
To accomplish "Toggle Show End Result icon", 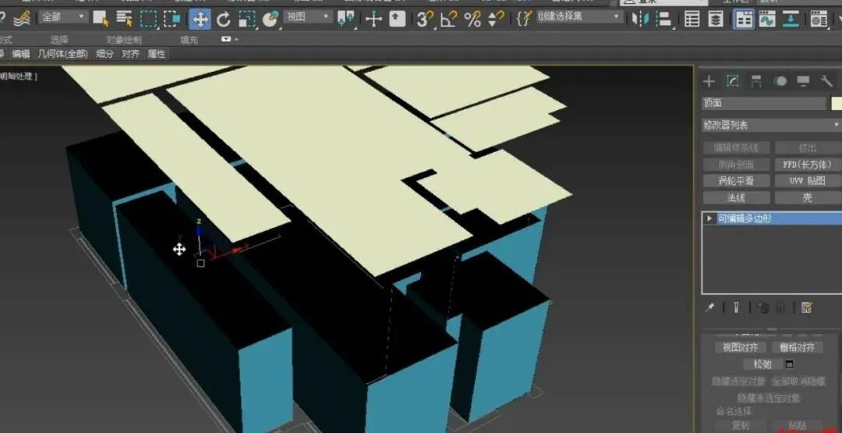I will click(x=736, y=308).
